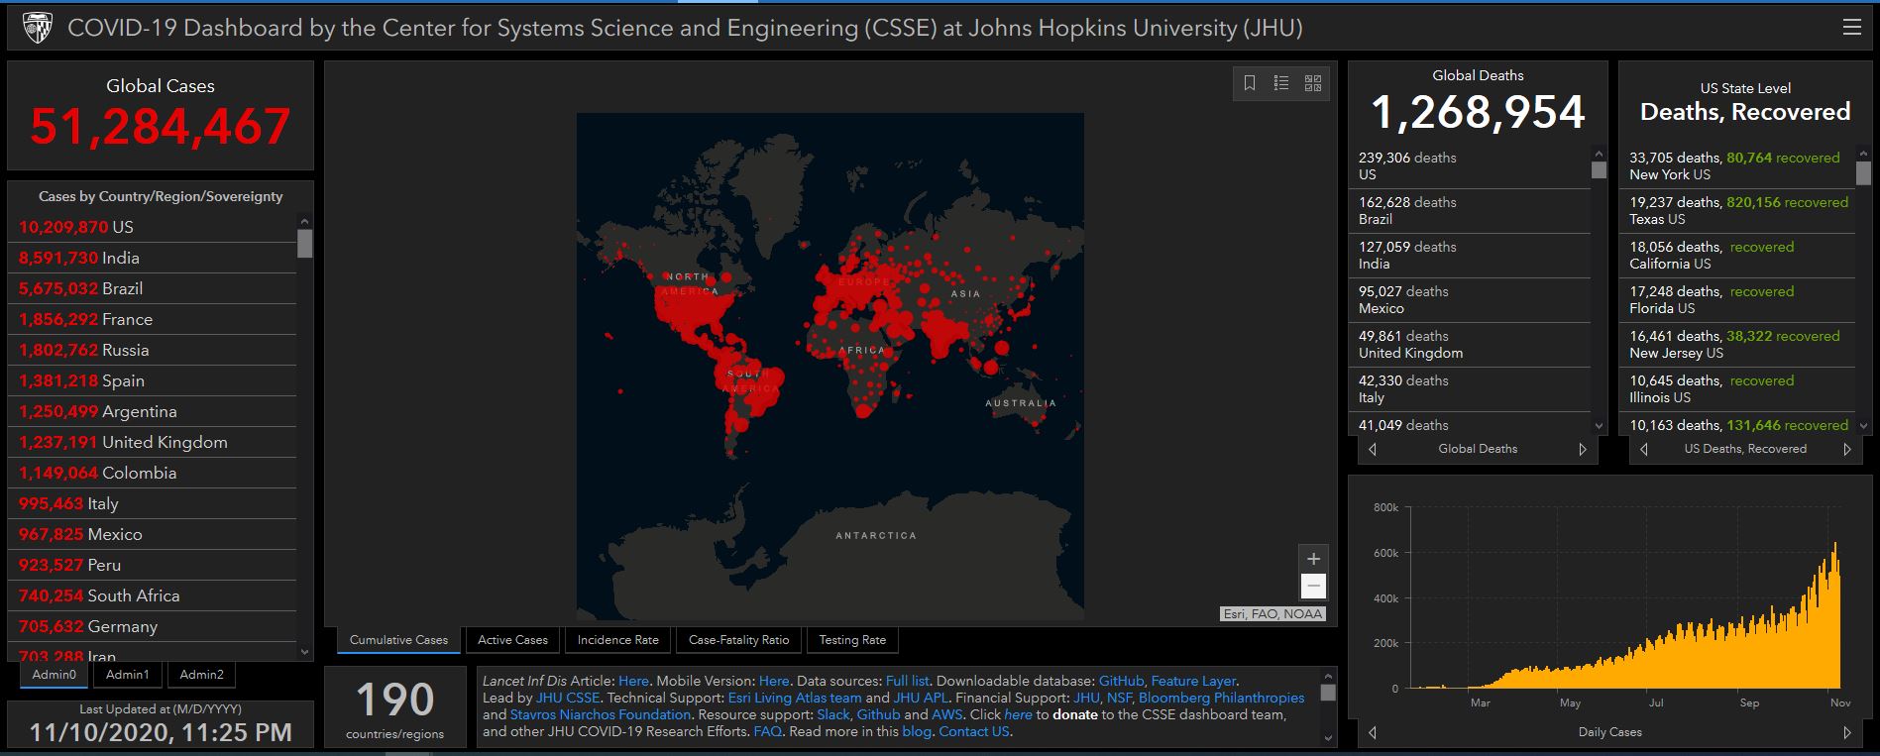Go to previous Global Deaths panel view
Image resolution: width=1880 pixels, height=756 pixels.
(1373, 449)
